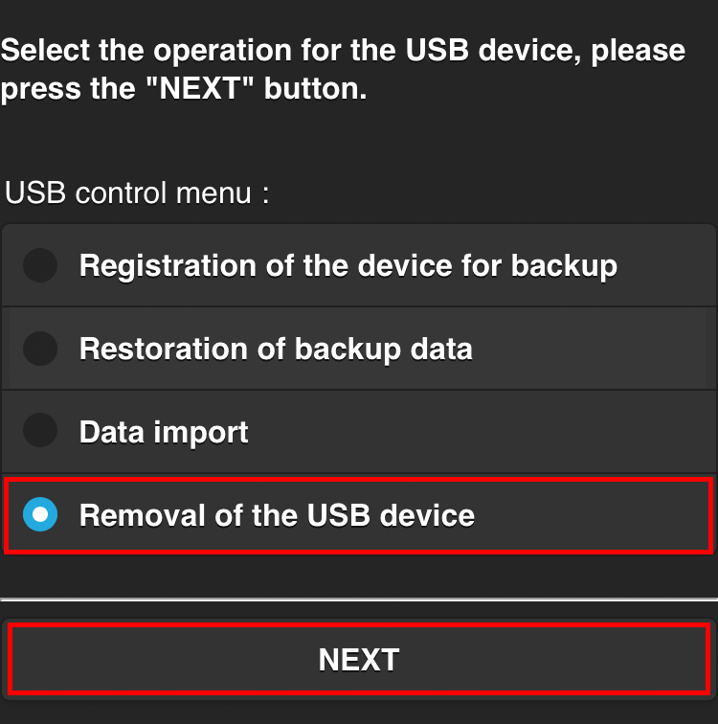The width and height of the screenshot is (718, 724).
Task: Enable the Data import radio button
Action: (40, 431)
